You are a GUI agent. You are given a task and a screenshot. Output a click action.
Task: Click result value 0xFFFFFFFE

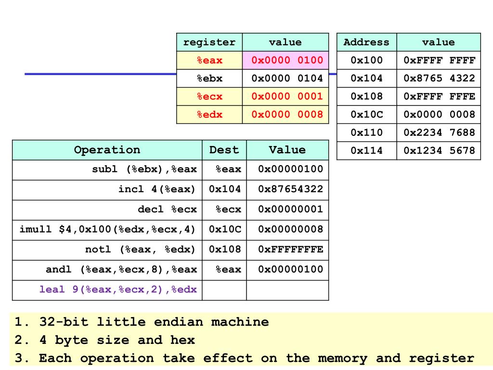[x=287, y=250]
